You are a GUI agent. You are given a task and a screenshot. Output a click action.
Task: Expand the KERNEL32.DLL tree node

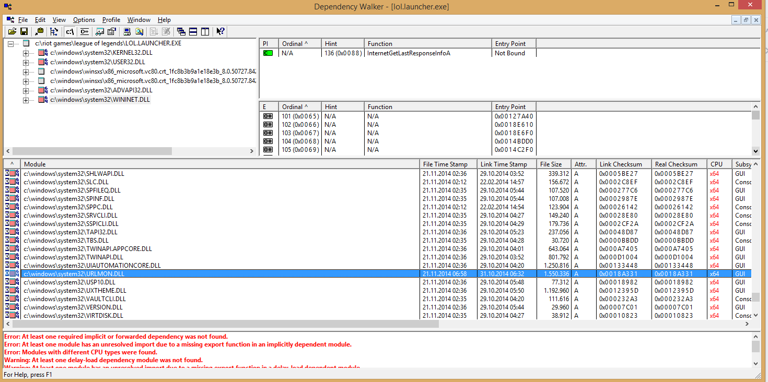26,53
